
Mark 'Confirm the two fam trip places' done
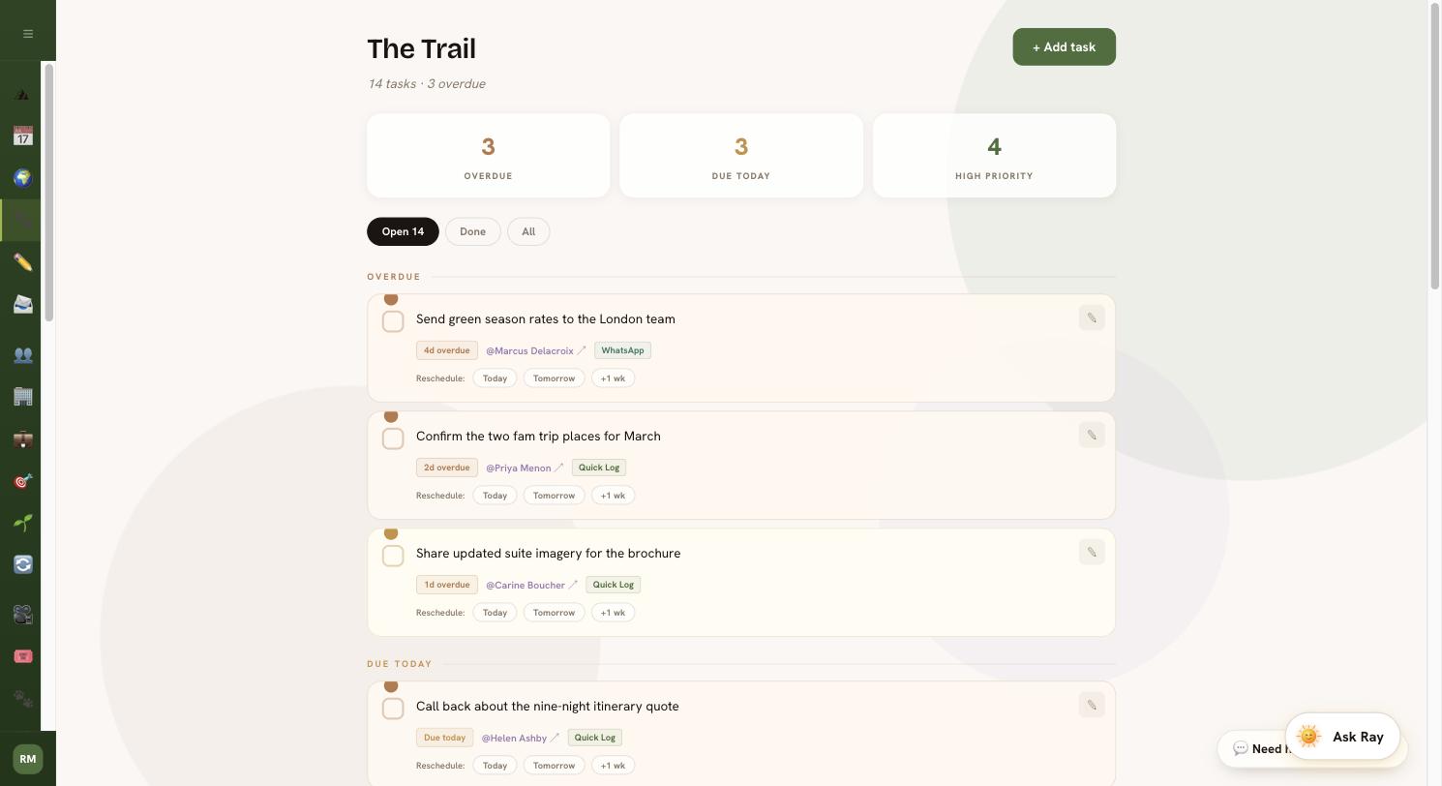point(393,438)
